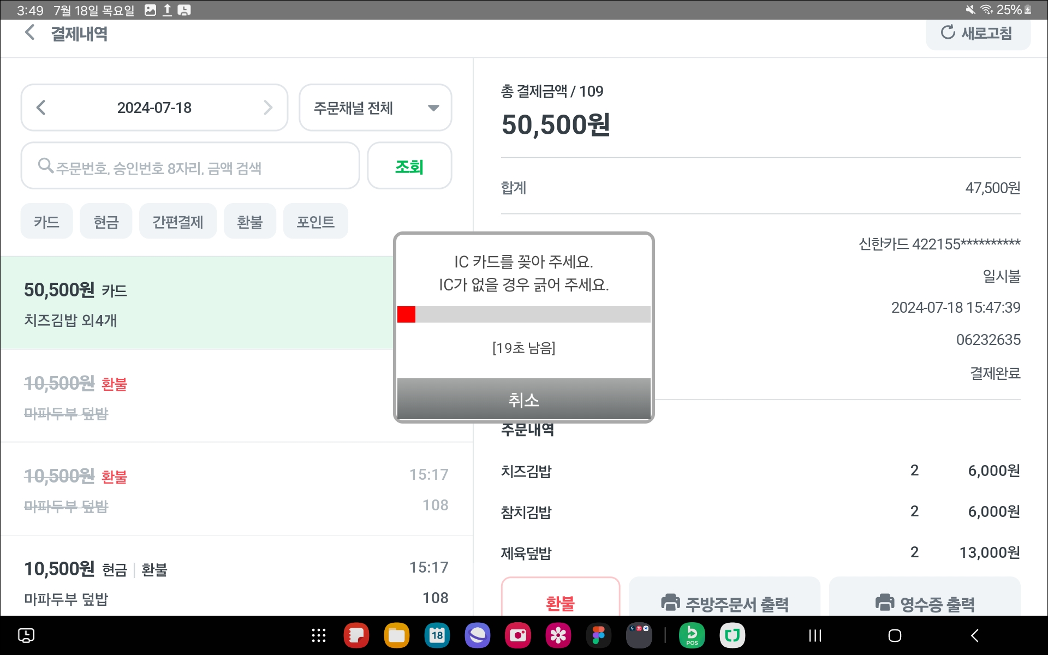1048x655 pixels.
Task: Go to previous date with left chevron
Action: [x=41, y=108]
